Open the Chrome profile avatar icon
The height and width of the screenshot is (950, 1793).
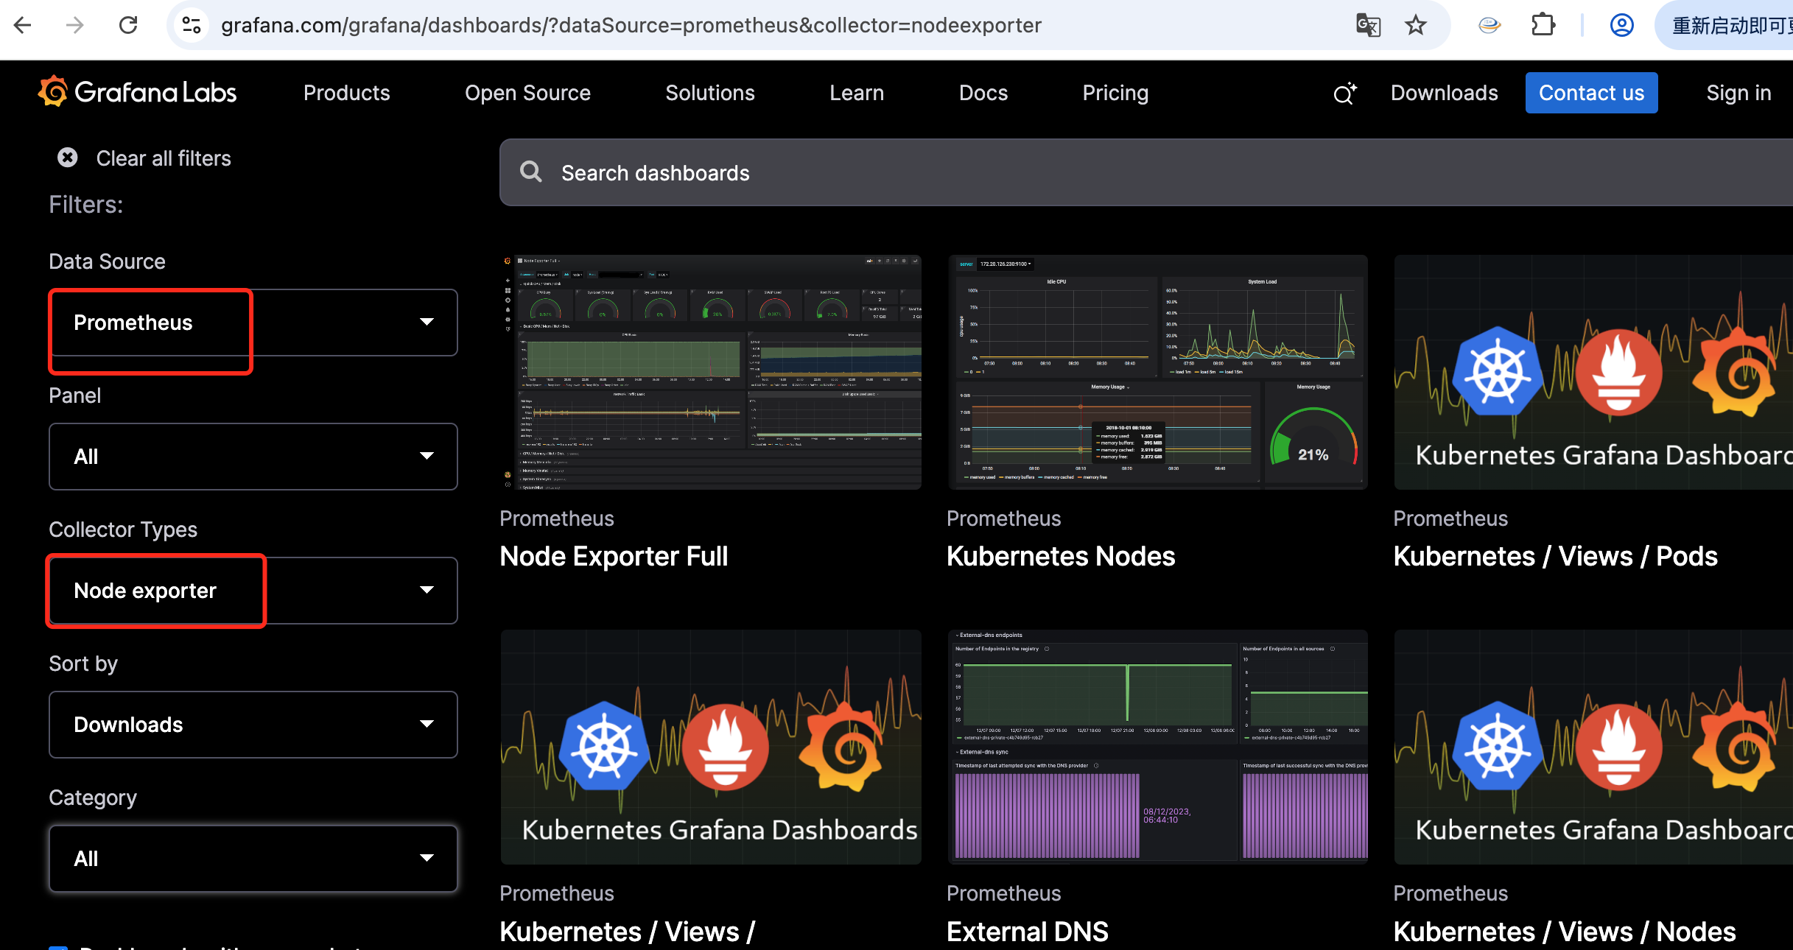(x=1621, y=25)
